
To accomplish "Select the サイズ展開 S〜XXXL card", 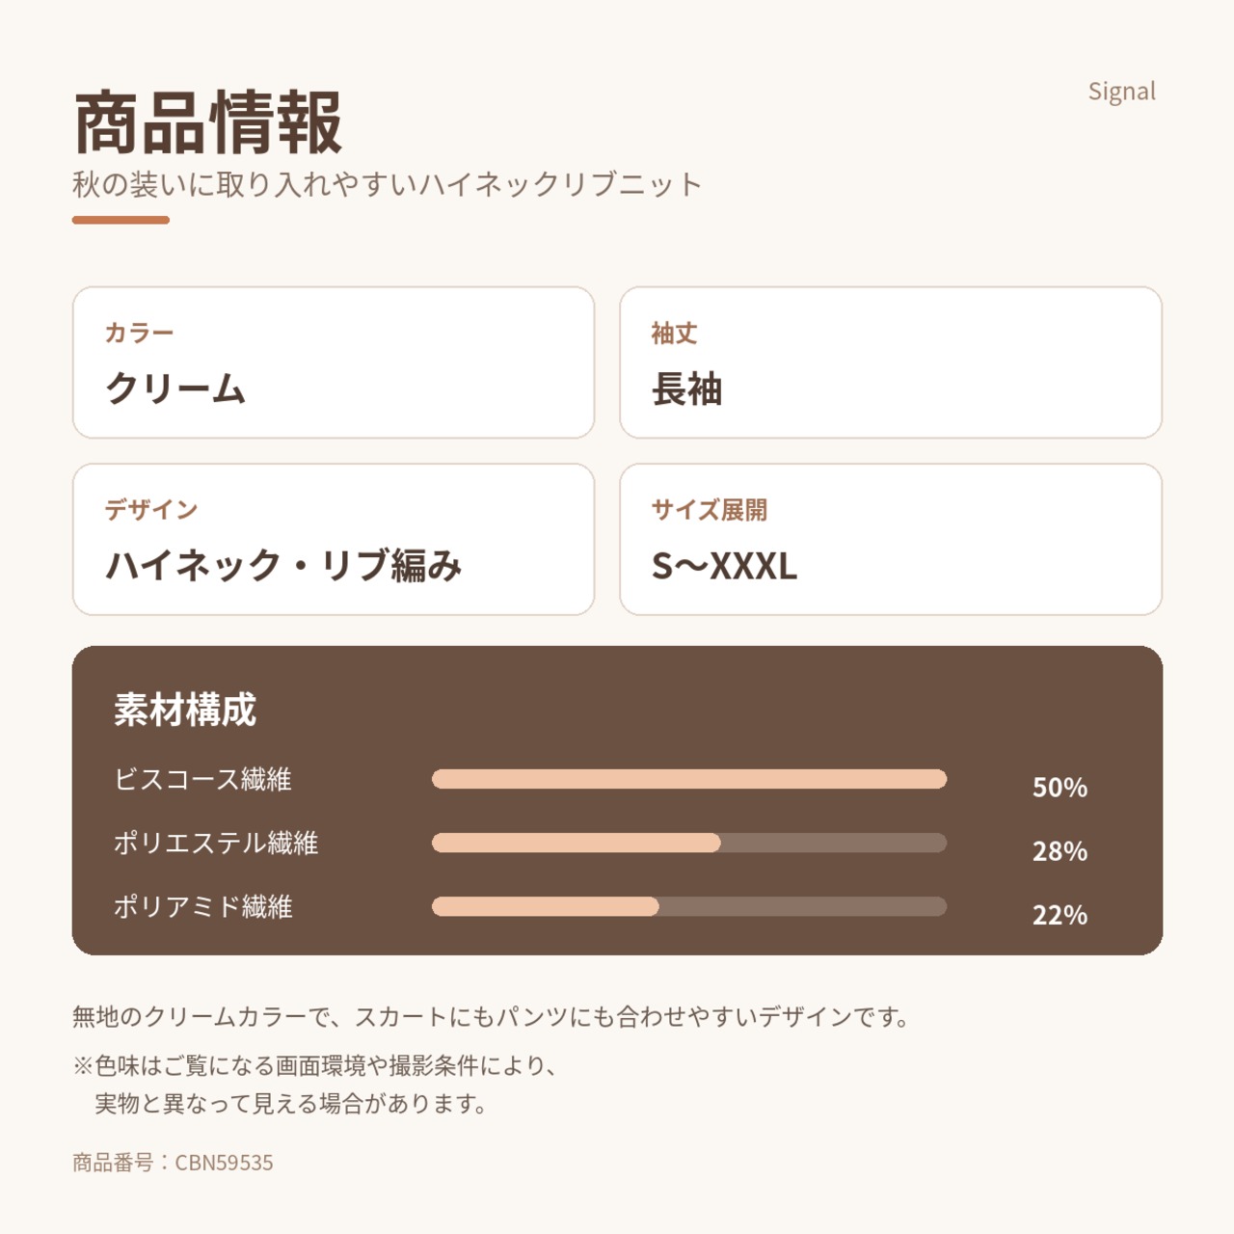I will [891, 539].
